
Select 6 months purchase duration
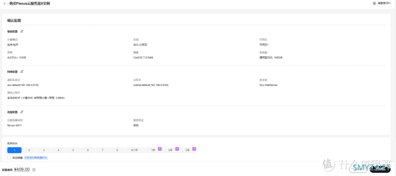coord(88,150)
